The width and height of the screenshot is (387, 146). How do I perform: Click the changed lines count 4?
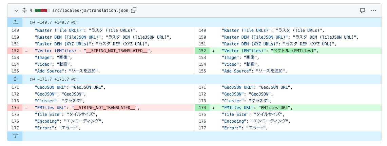[x=31, y=11]
